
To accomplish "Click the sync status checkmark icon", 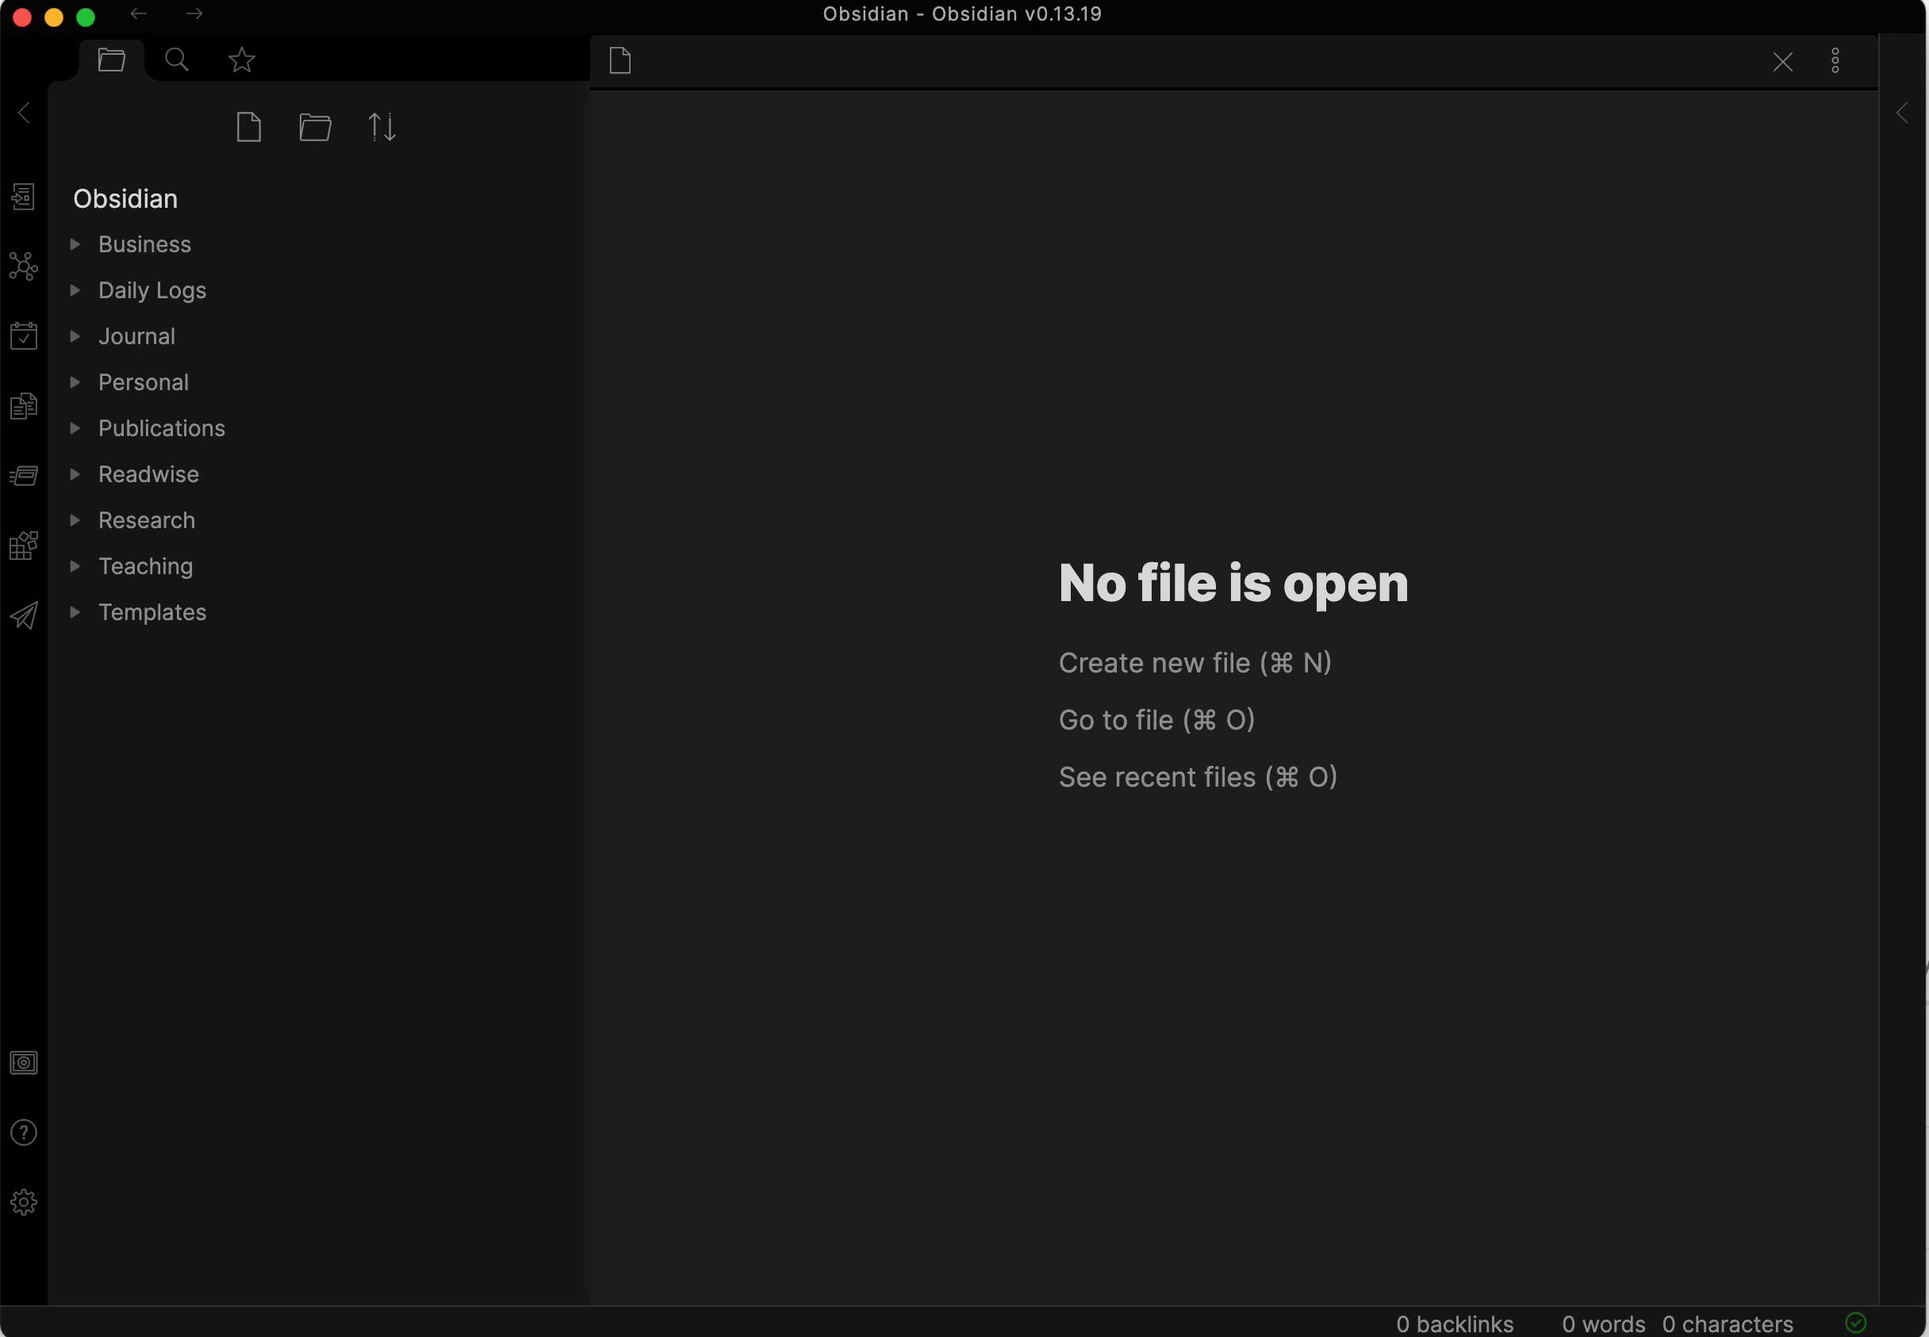I will [x=1855, y=1323].
